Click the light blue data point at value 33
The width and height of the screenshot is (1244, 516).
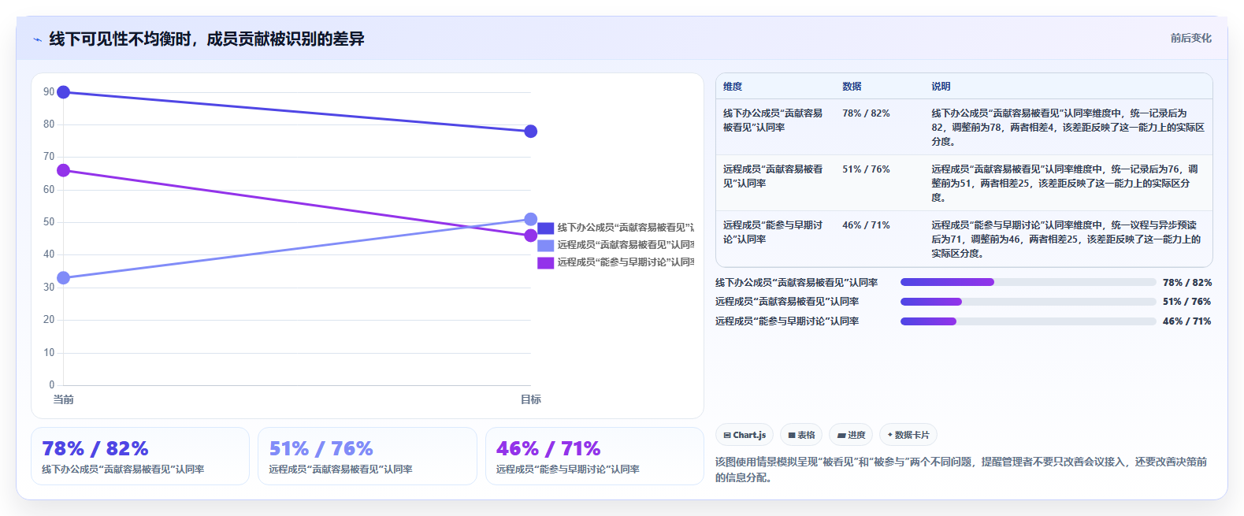[x=64, y=278]
